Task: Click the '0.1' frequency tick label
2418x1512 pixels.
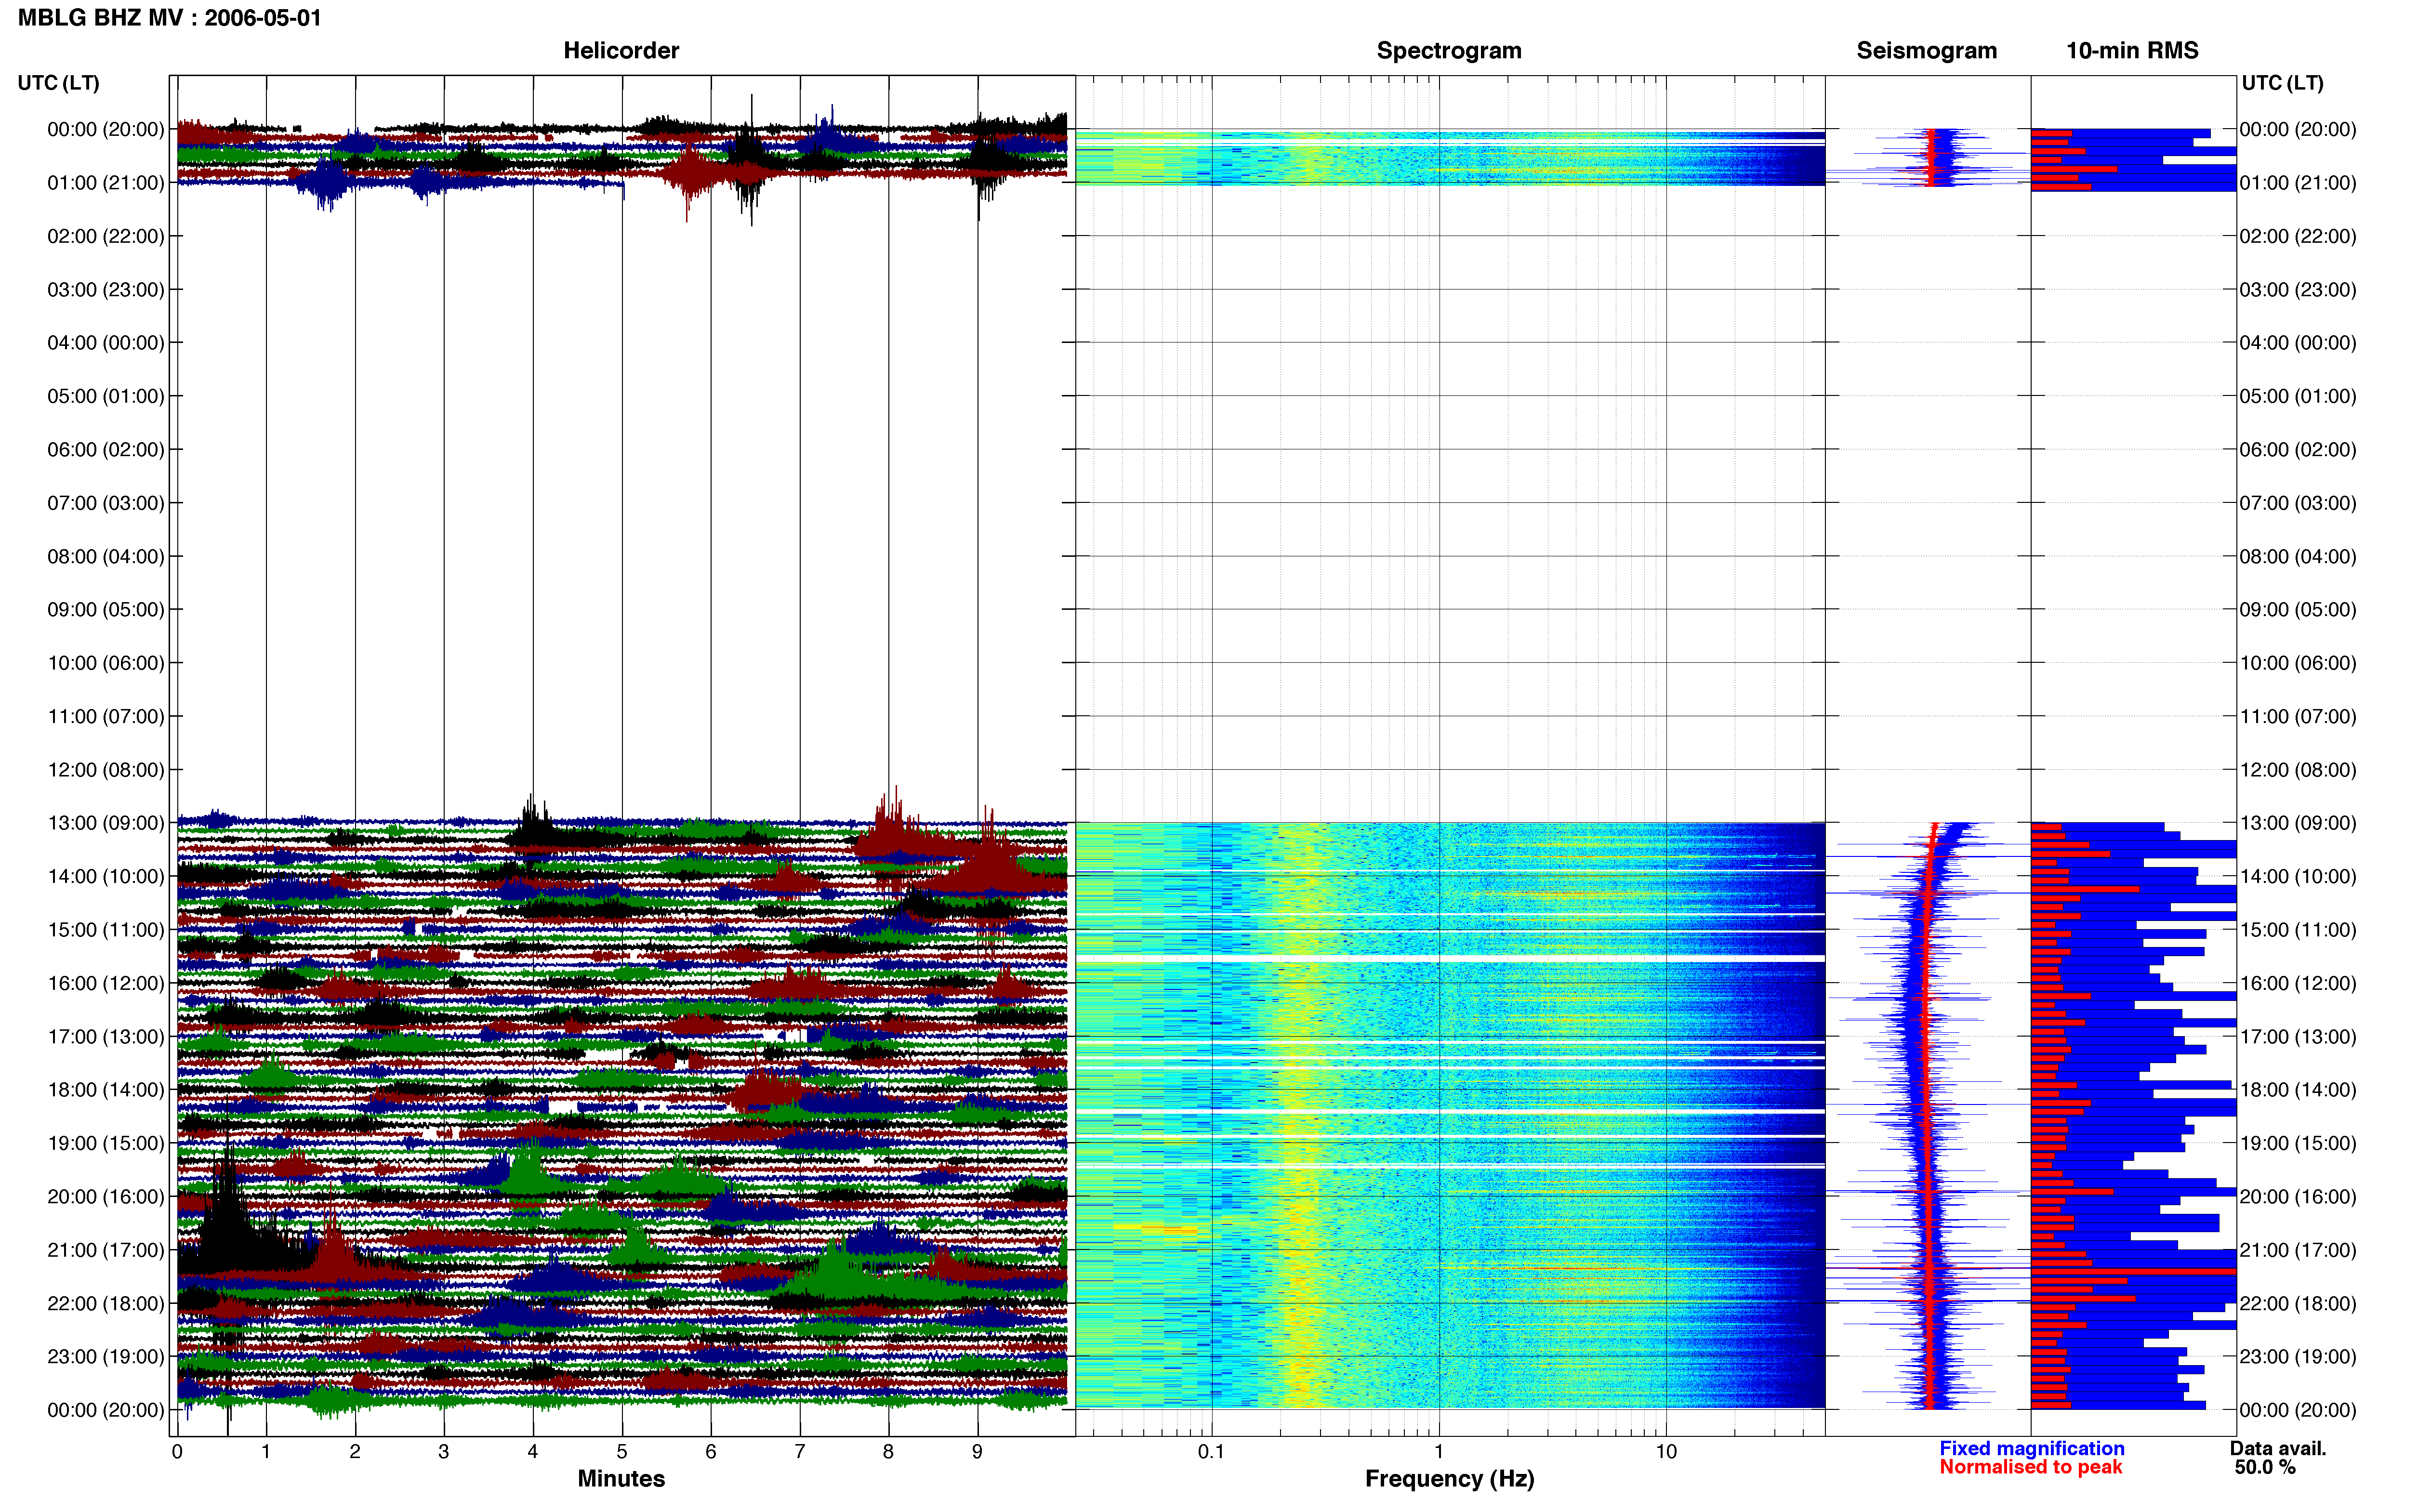Action: pyautogui.click(x=1211, y=1451)
